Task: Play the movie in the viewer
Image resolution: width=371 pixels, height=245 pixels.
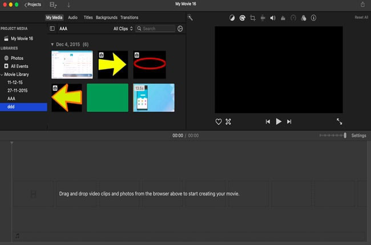Action: point(279,122)
